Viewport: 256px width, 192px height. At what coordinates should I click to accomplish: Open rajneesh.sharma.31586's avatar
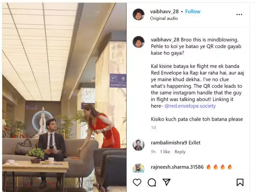(139, 167)
